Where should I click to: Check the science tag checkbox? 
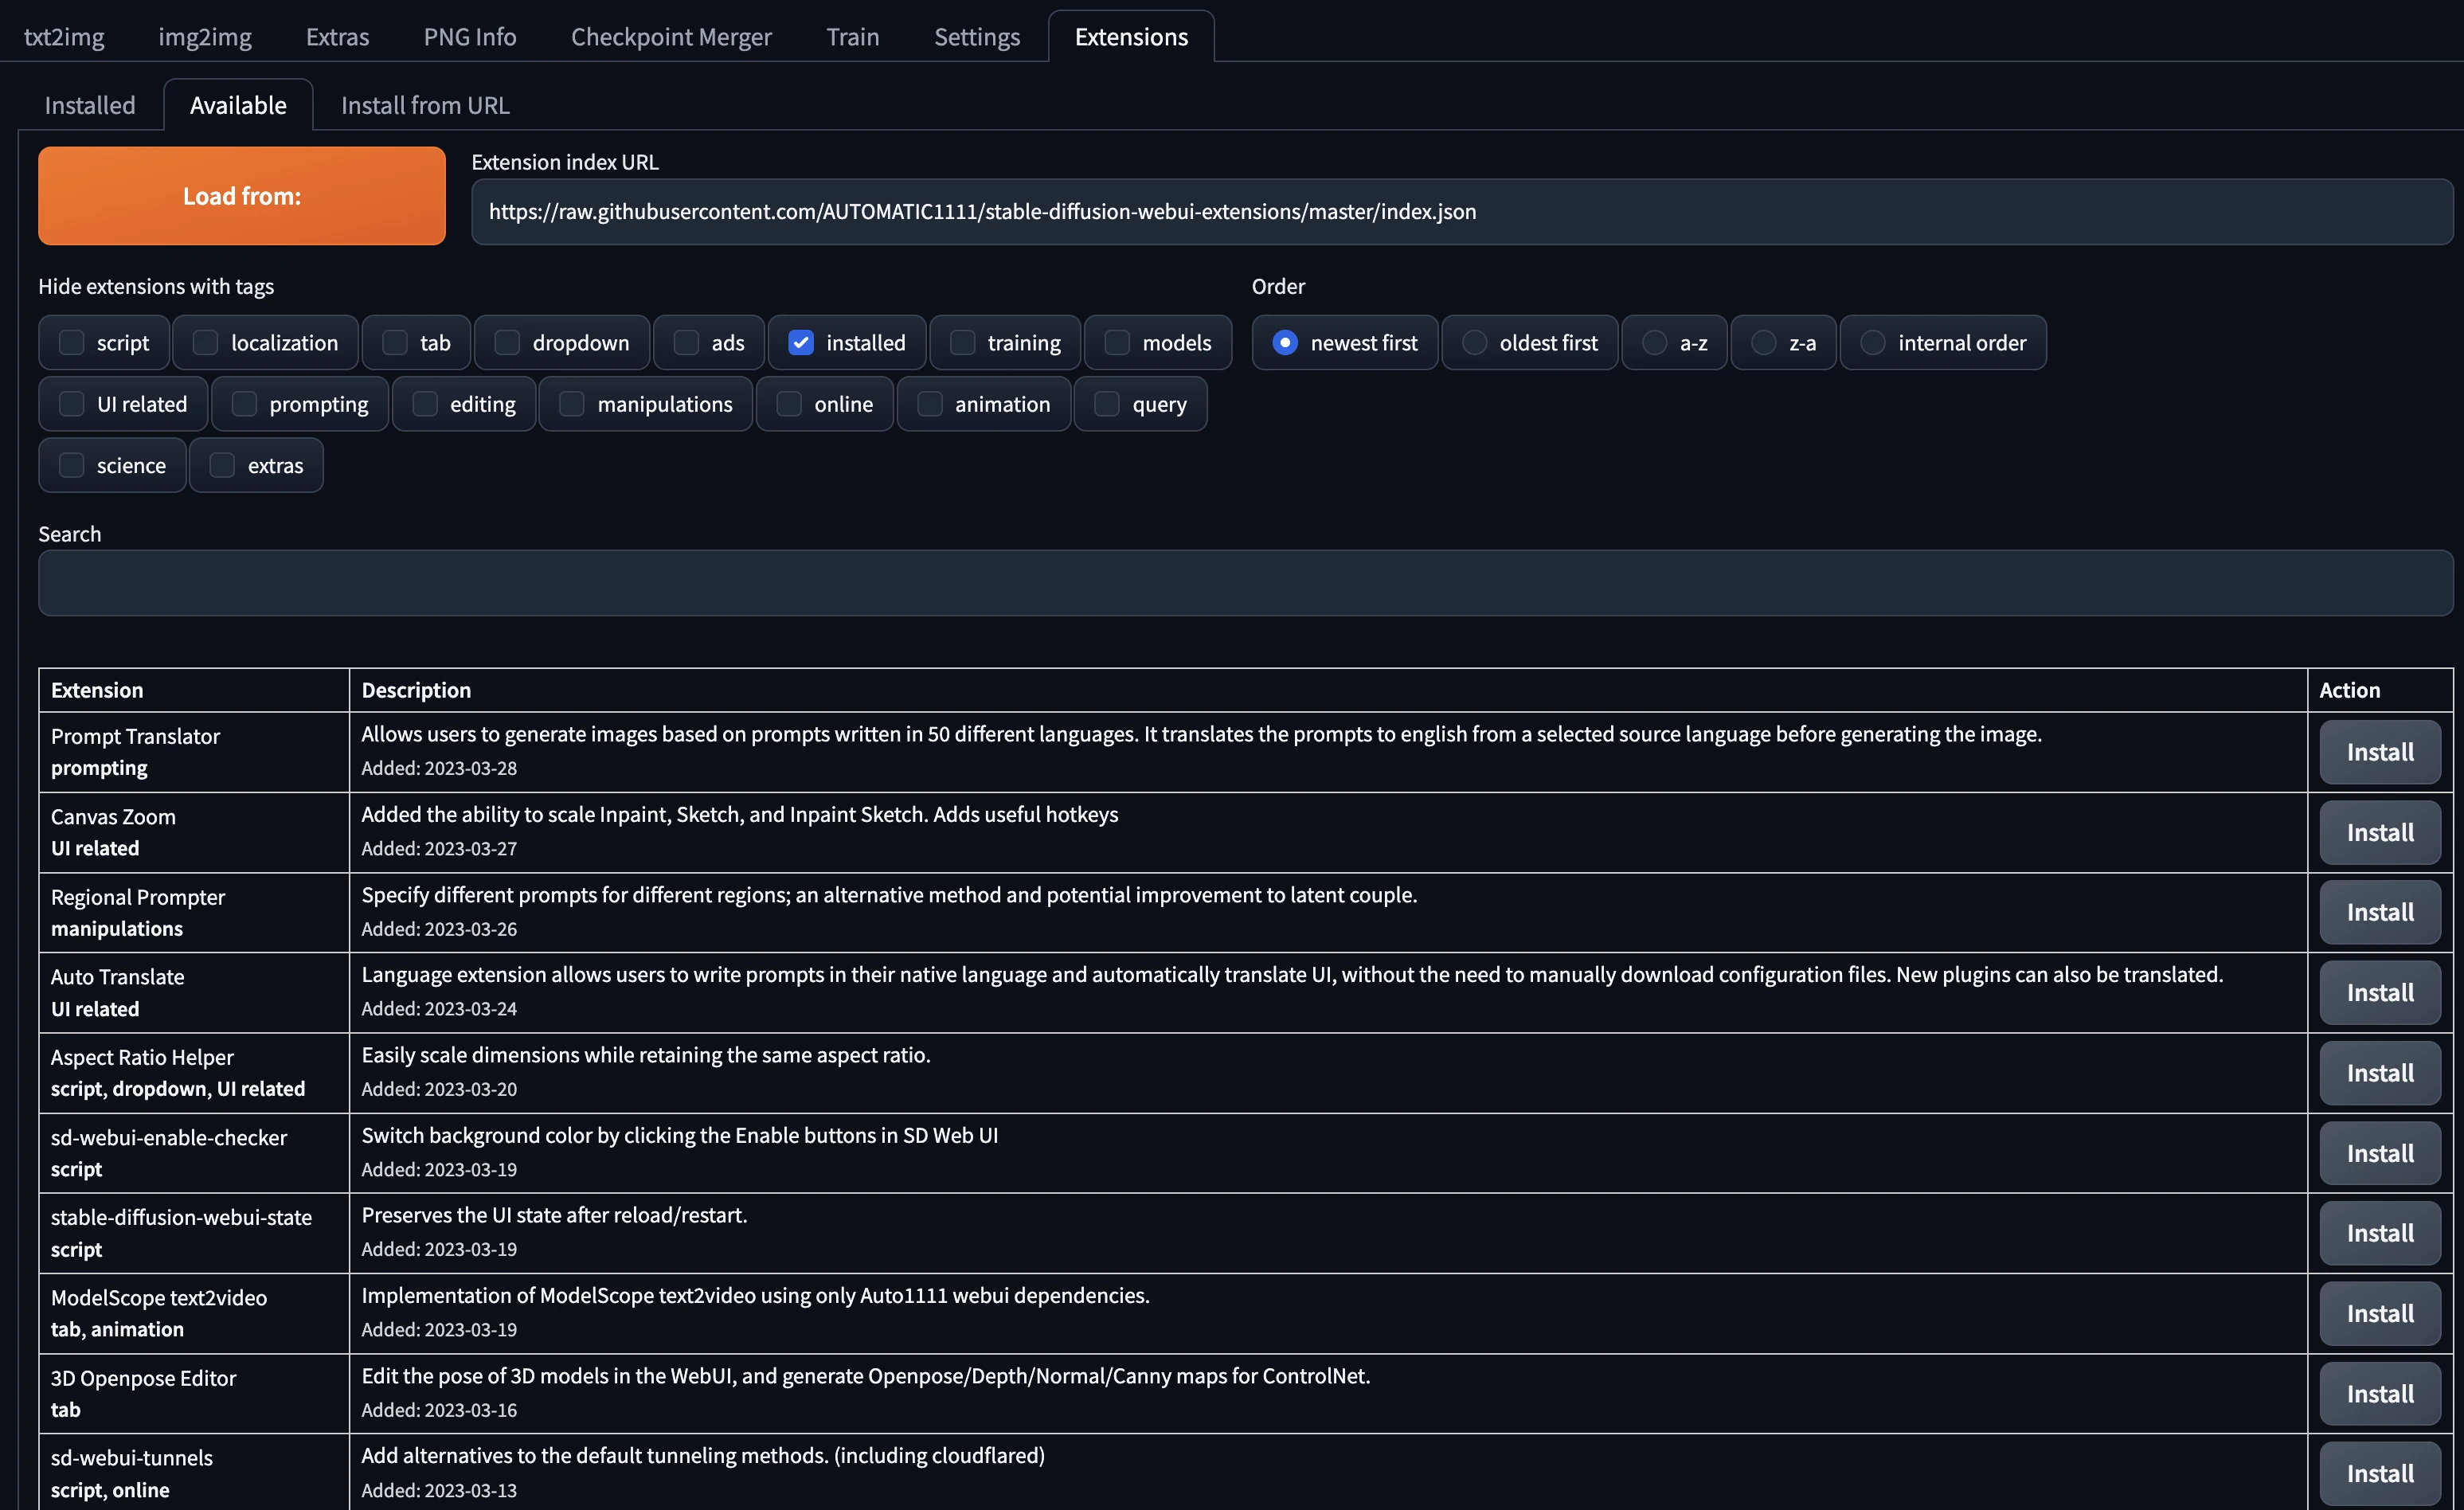click(72, 465)
